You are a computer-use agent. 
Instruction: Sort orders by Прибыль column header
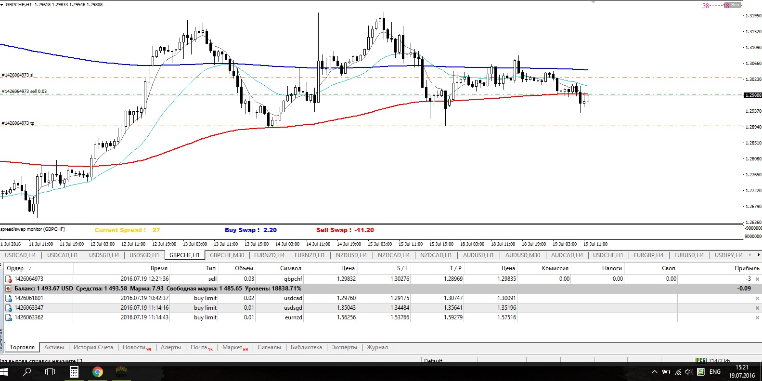(720, 268)
